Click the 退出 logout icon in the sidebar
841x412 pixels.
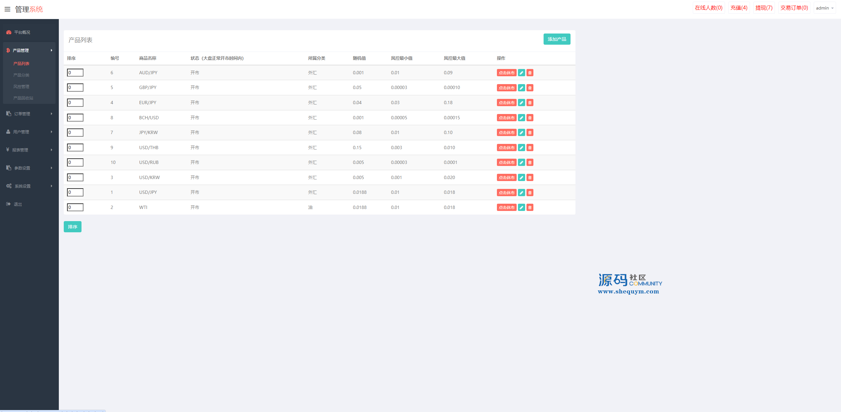tap(9, 204)
